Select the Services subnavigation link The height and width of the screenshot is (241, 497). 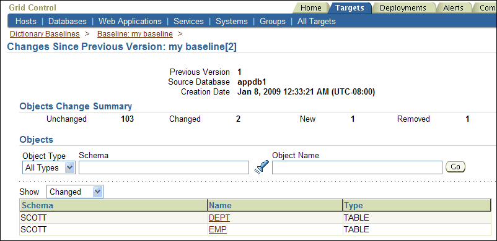(x=188, y=21)
